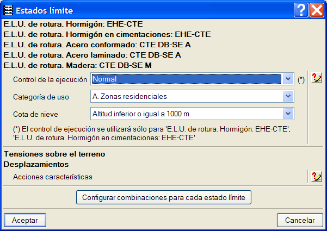The image size is (327, 231).
Task: Click the 'Estados límite' title bar text
Action: coord(44,10)
